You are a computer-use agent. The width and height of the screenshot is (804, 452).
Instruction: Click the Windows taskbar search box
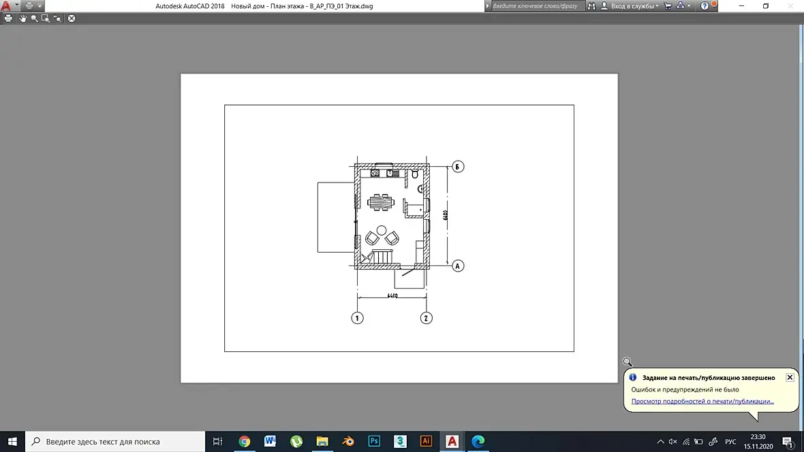[115, 441]
